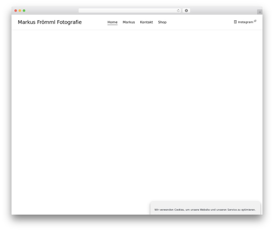The width and height of the screenshot is (274, 231).
Task: Click the green maximize window button
Action: tap(24, 11)
